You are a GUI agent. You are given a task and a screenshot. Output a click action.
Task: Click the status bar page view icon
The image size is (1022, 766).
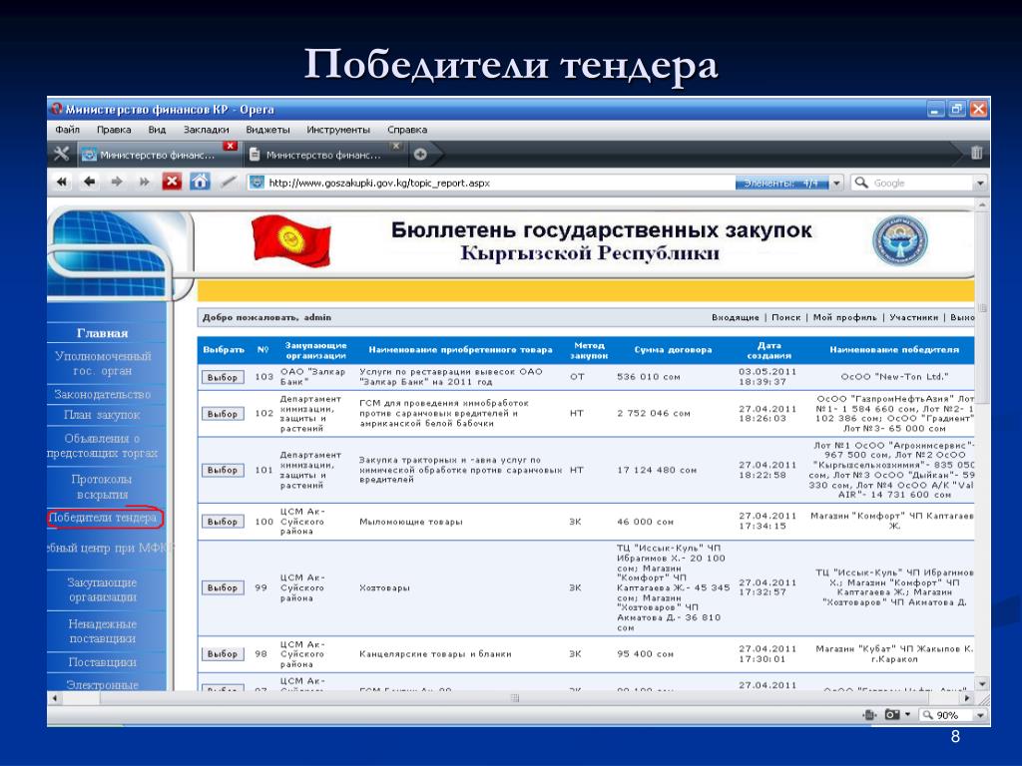click(x=869, y=714)
